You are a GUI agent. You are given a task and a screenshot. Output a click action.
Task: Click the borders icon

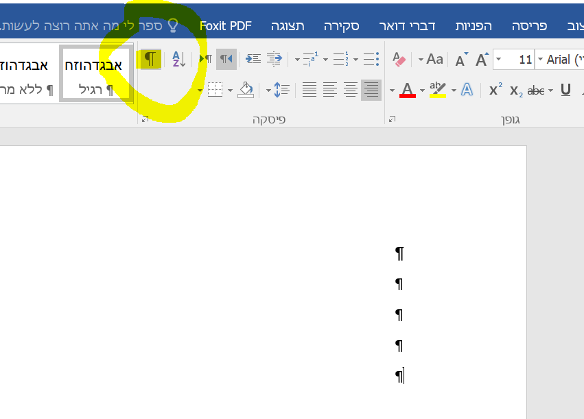tap(215, 90)
